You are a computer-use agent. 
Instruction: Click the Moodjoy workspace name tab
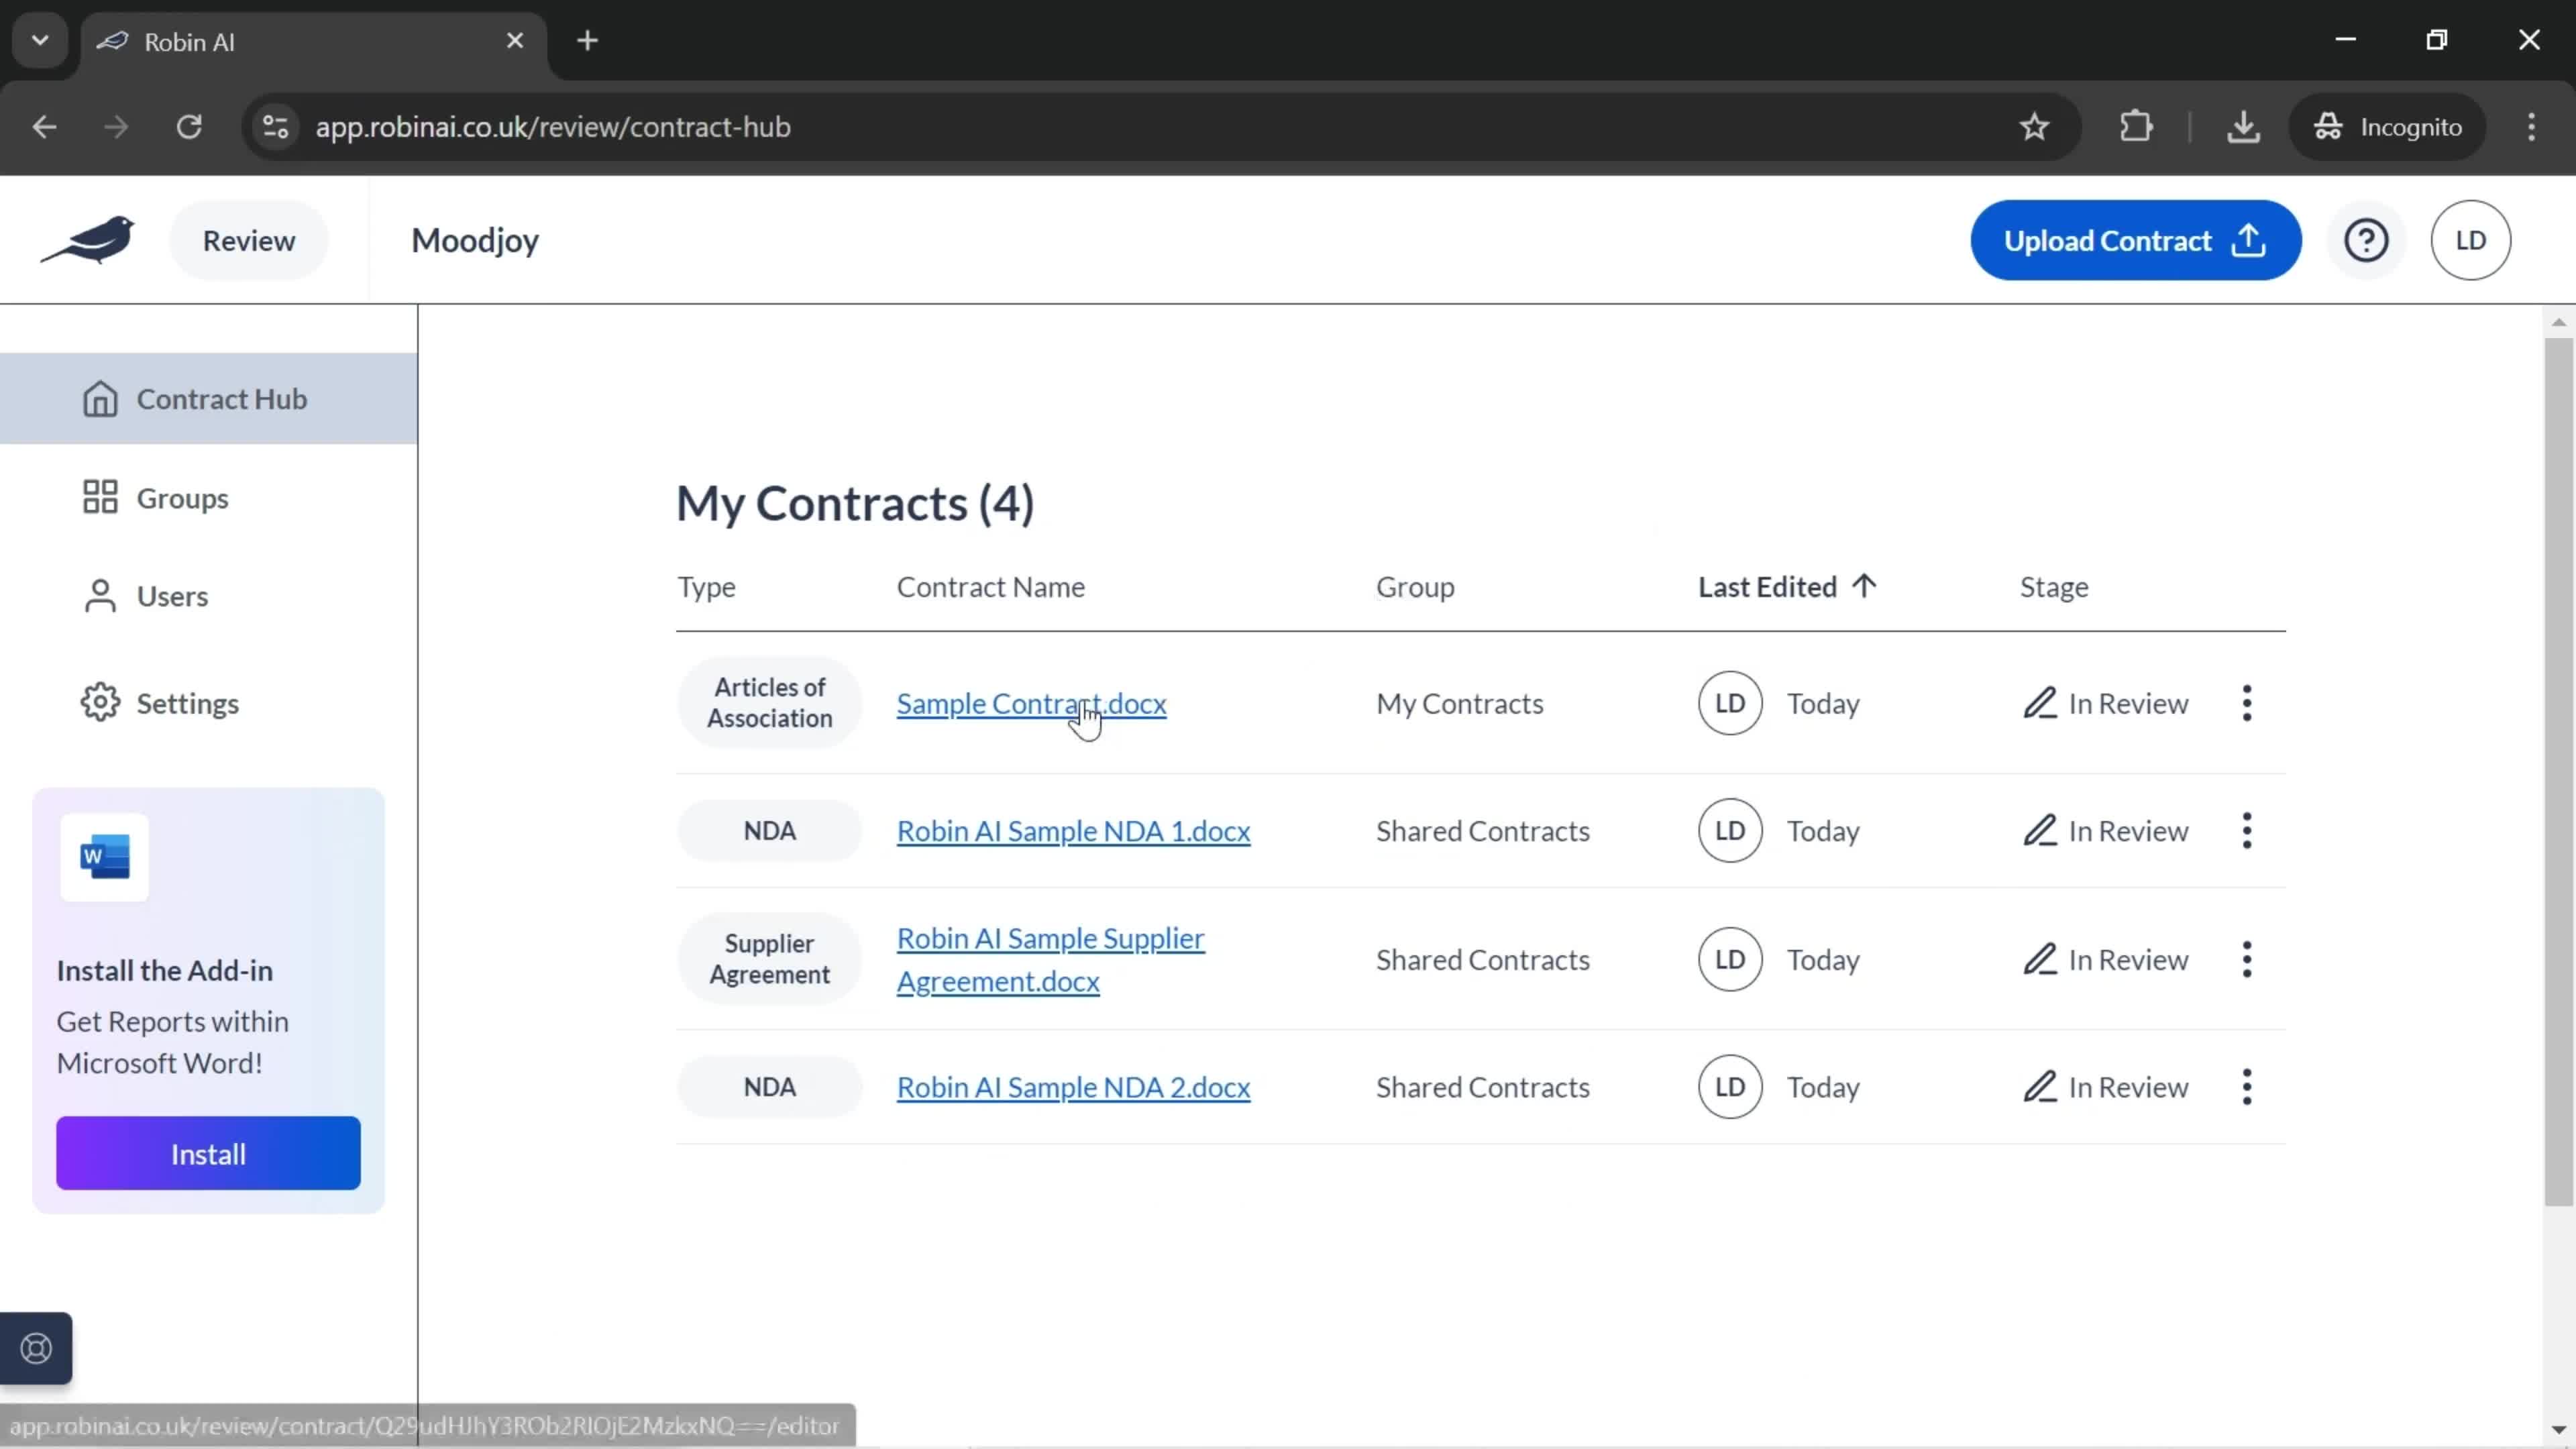click(474, 239)
